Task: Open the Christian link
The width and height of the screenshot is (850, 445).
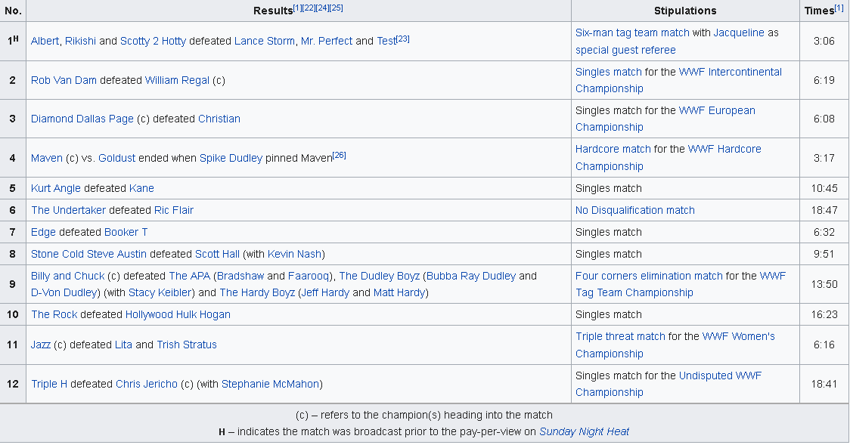Action: (x=219, y=119)
